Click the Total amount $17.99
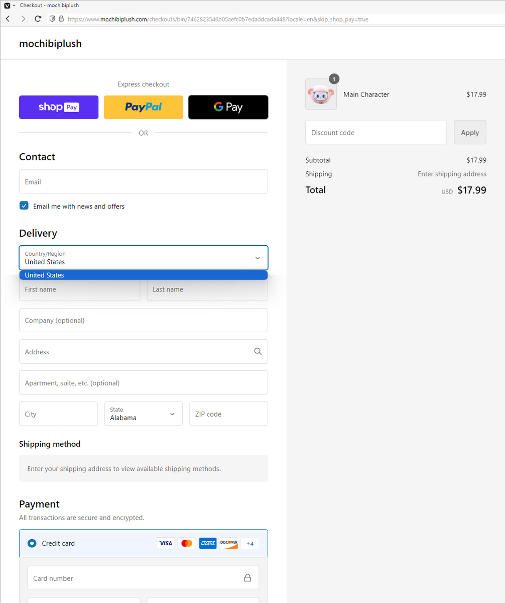Viewport: 505px width, 603px height. (x=472, y=190)
